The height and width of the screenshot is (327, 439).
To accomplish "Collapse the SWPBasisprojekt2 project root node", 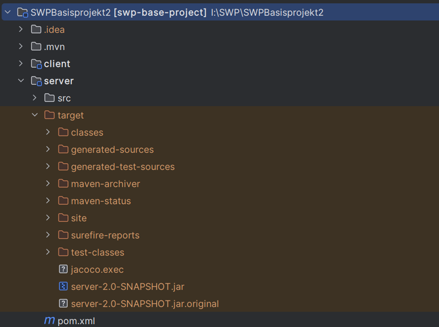I will 7,13.
